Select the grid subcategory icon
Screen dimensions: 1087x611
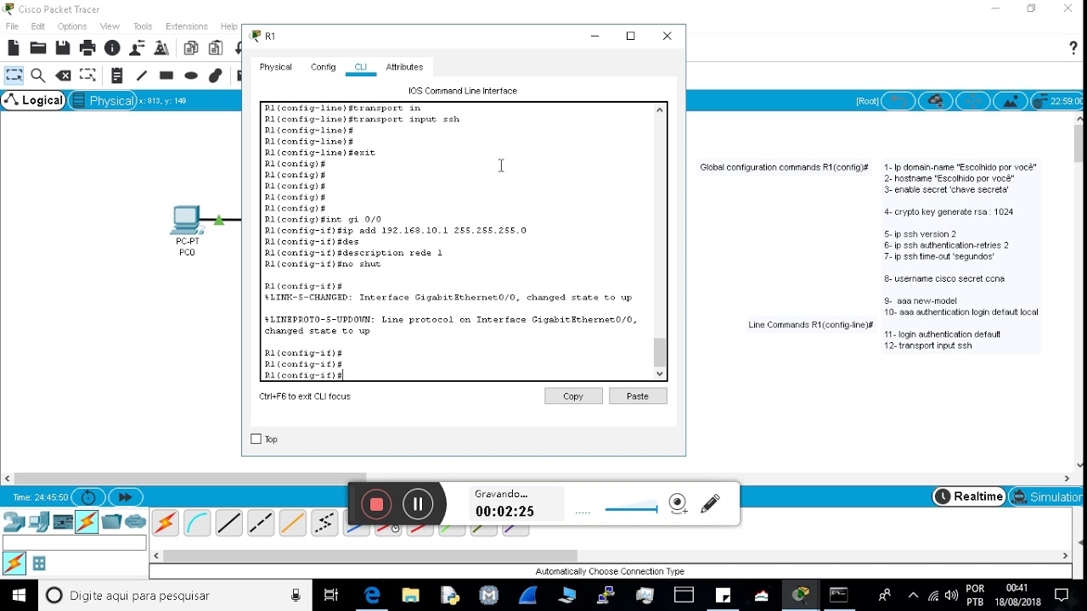(39, 563)
